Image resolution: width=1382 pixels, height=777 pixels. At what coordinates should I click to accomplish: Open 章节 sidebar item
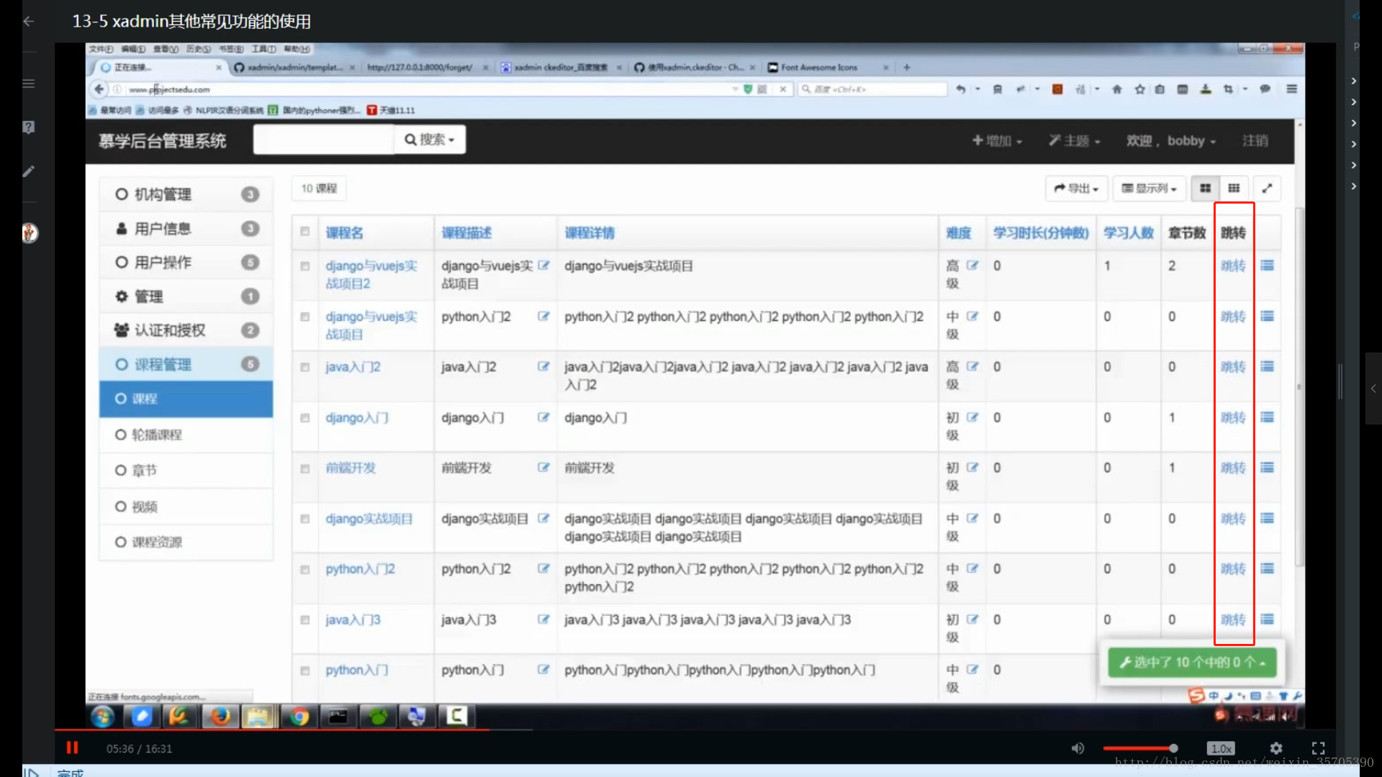[186, 471]
